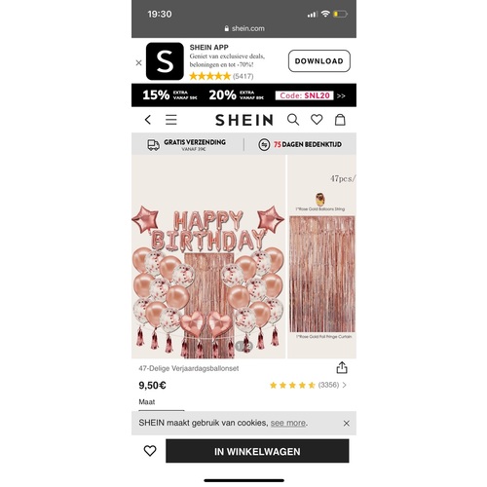Image resolution: width=487 pixels, height=487 pixels.
Task: Add item with IN WINKELWAGEN button
Action: [257, 451]
